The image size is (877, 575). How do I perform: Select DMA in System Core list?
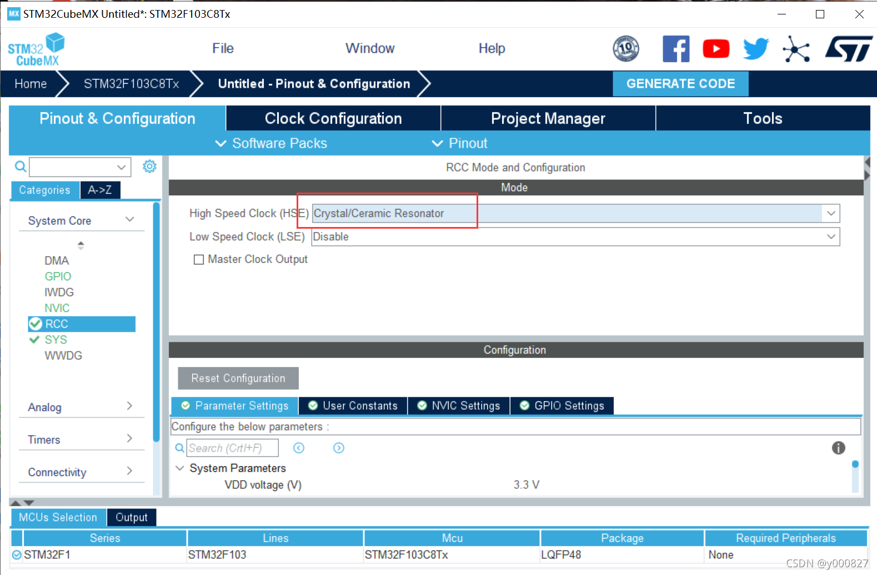(57, 260)
